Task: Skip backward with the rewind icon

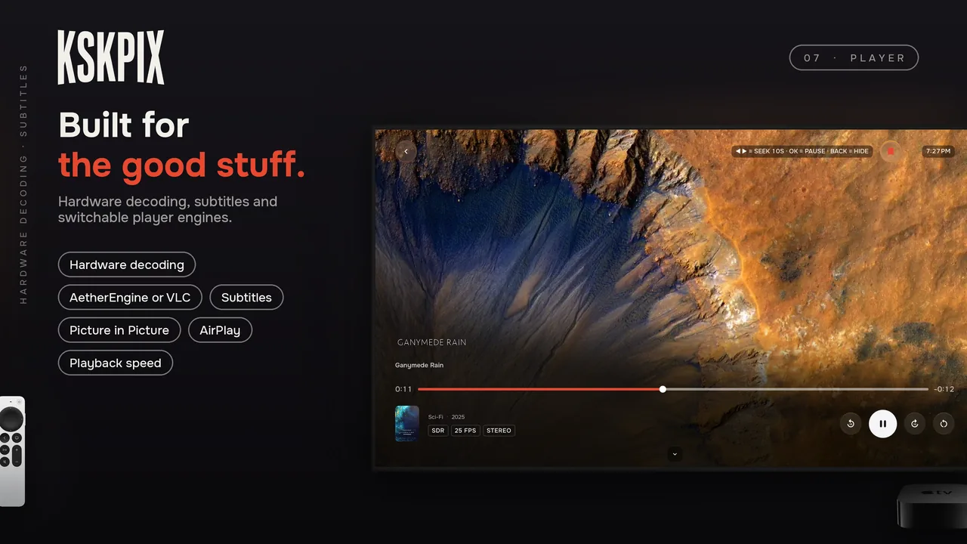Action: (x=851, y=424)
